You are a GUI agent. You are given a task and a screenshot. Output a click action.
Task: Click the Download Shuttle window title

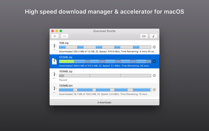click(x=104, y=31)
